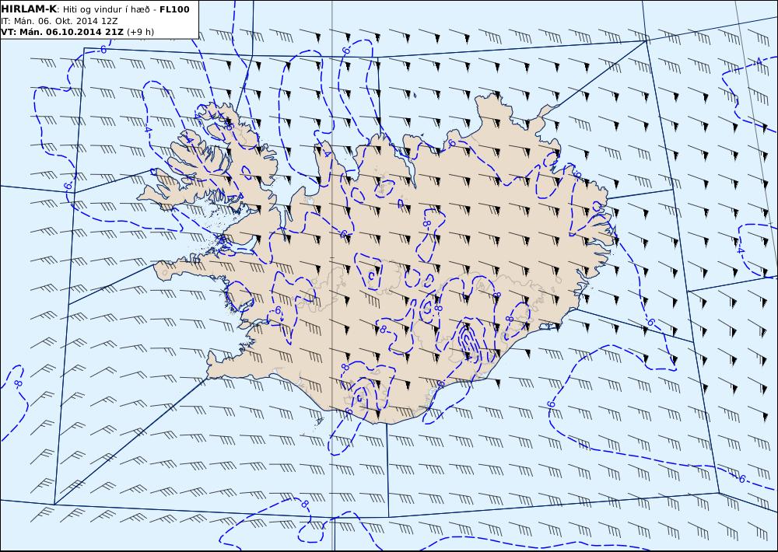This screenshot has height=552, width=778.
Task: Click the 'IT: Mán. 06. Okt. 2014 12Z' line
Action: [x=59, y=21]
